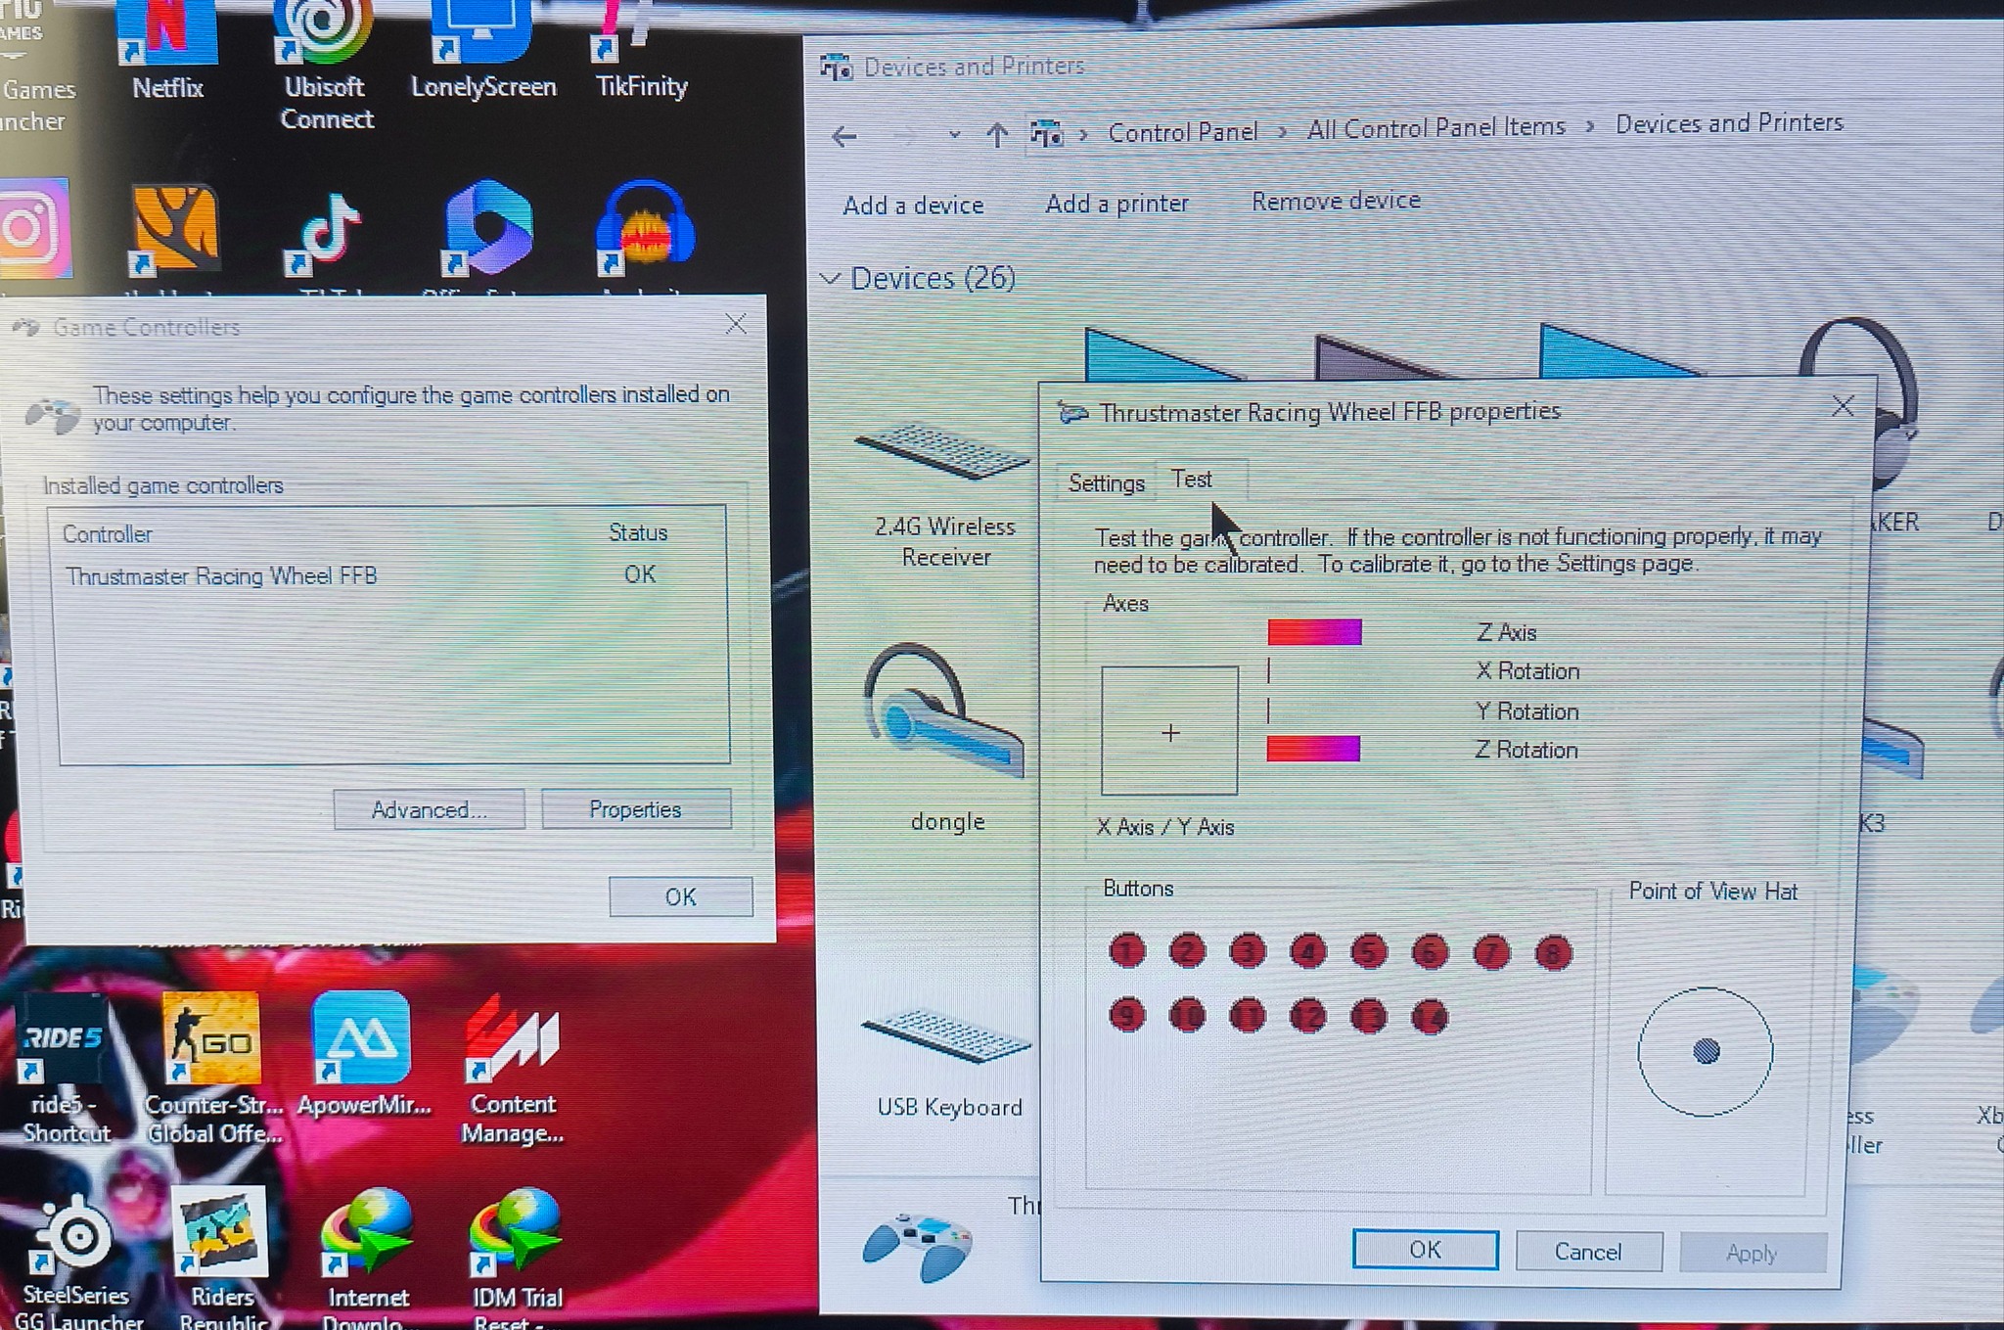The height and width of the screenshot is (1330, 2004).
Task: Click button indicator 14 in Buttons group
Action: [1430, 1017]
